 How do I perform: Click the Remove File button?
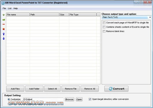(70, 89)
